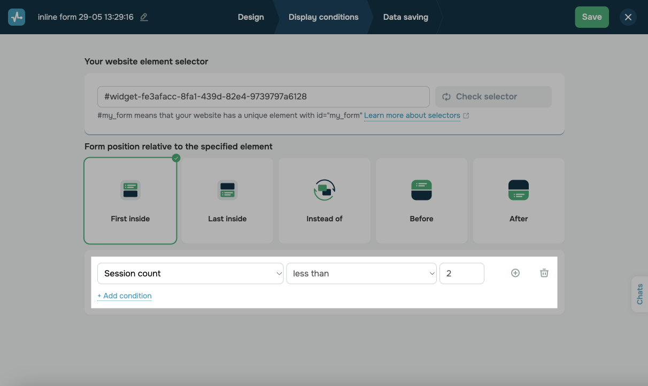Expand the less than operator dropdown
This screenshot has height=386, width=648.
(x=361, y=273)
